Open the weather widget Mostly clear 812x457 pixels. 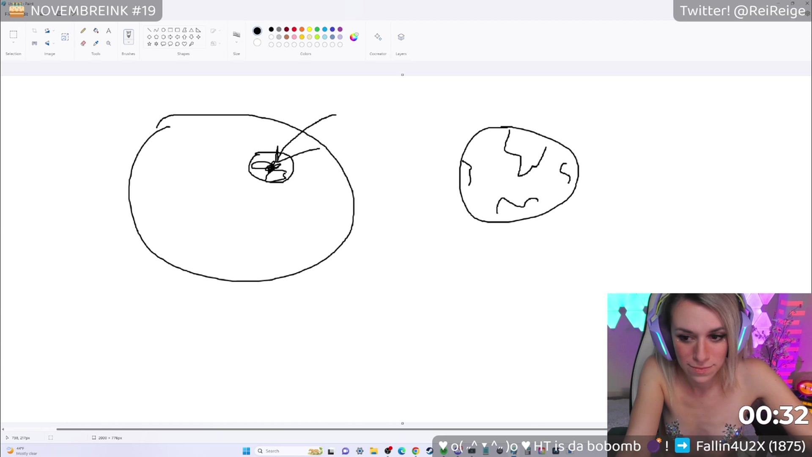22,451
